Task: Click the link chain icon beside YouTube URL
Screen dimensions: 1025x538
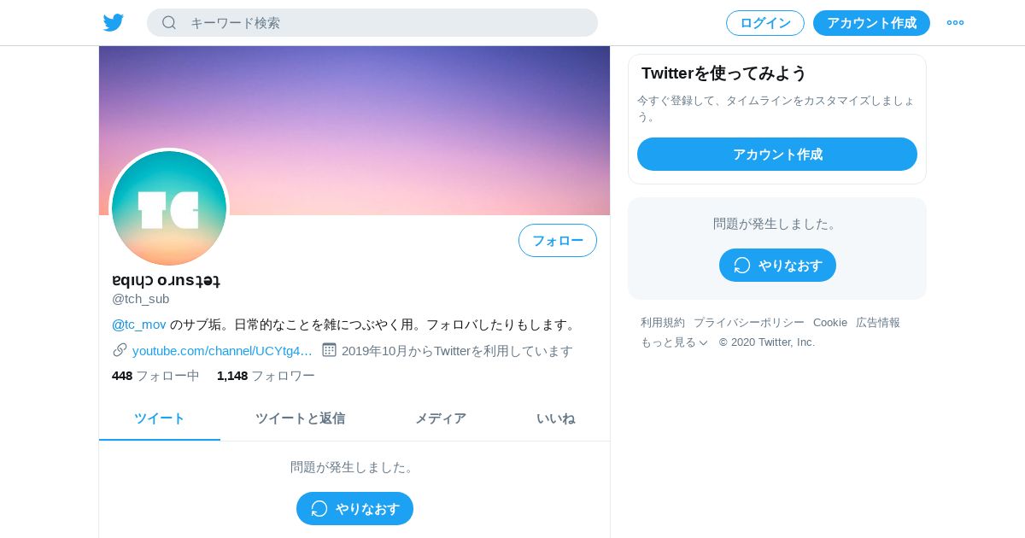Action: [x=120, y=349]
